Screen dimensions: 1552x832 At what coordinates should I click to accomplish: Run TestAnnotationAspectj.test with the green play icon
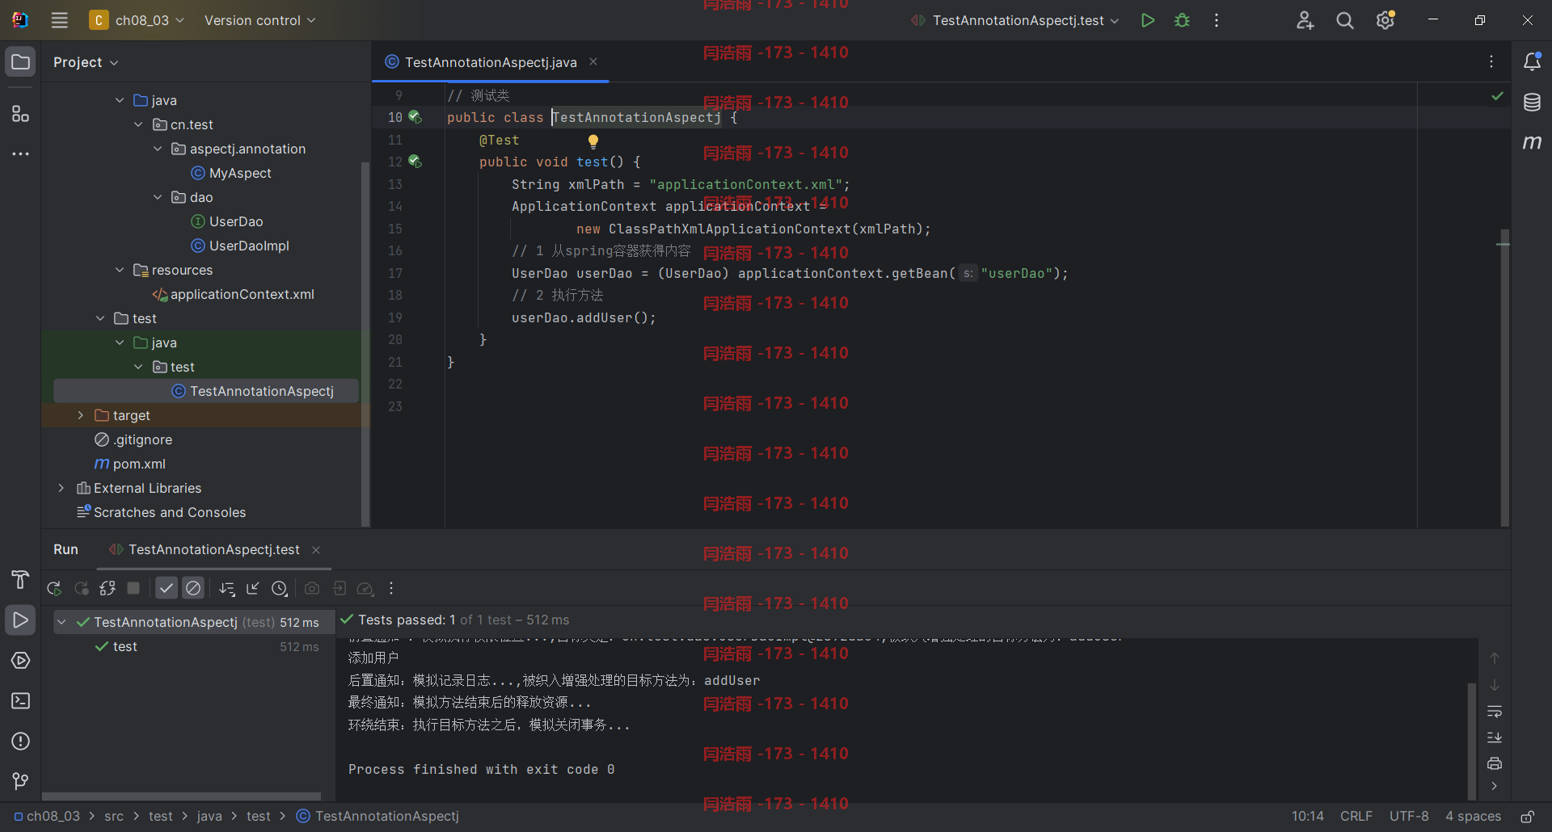[1147, 20]
